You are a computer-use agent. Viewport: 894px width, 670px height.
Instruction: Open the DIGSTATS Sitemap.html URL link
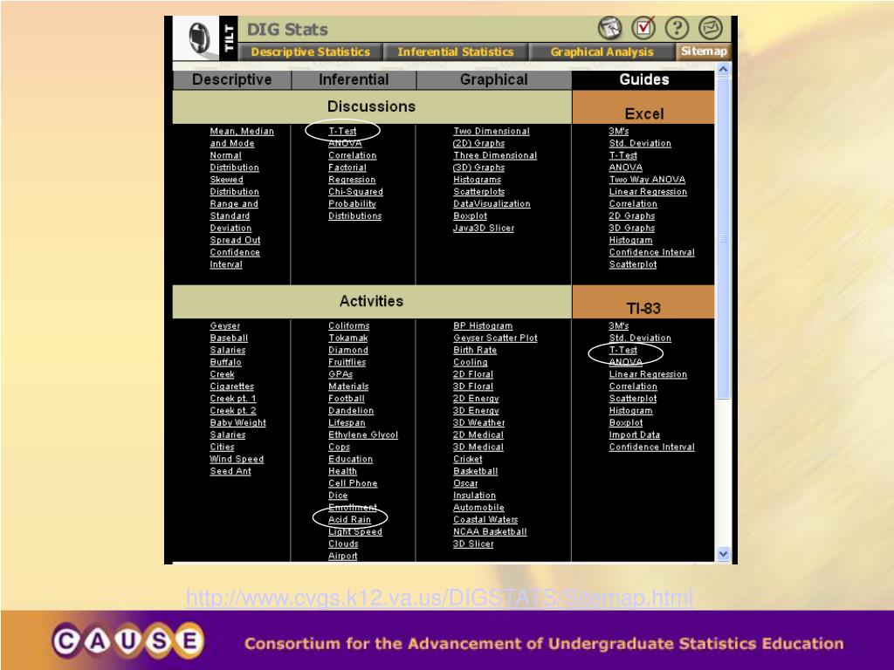[440, 598]
